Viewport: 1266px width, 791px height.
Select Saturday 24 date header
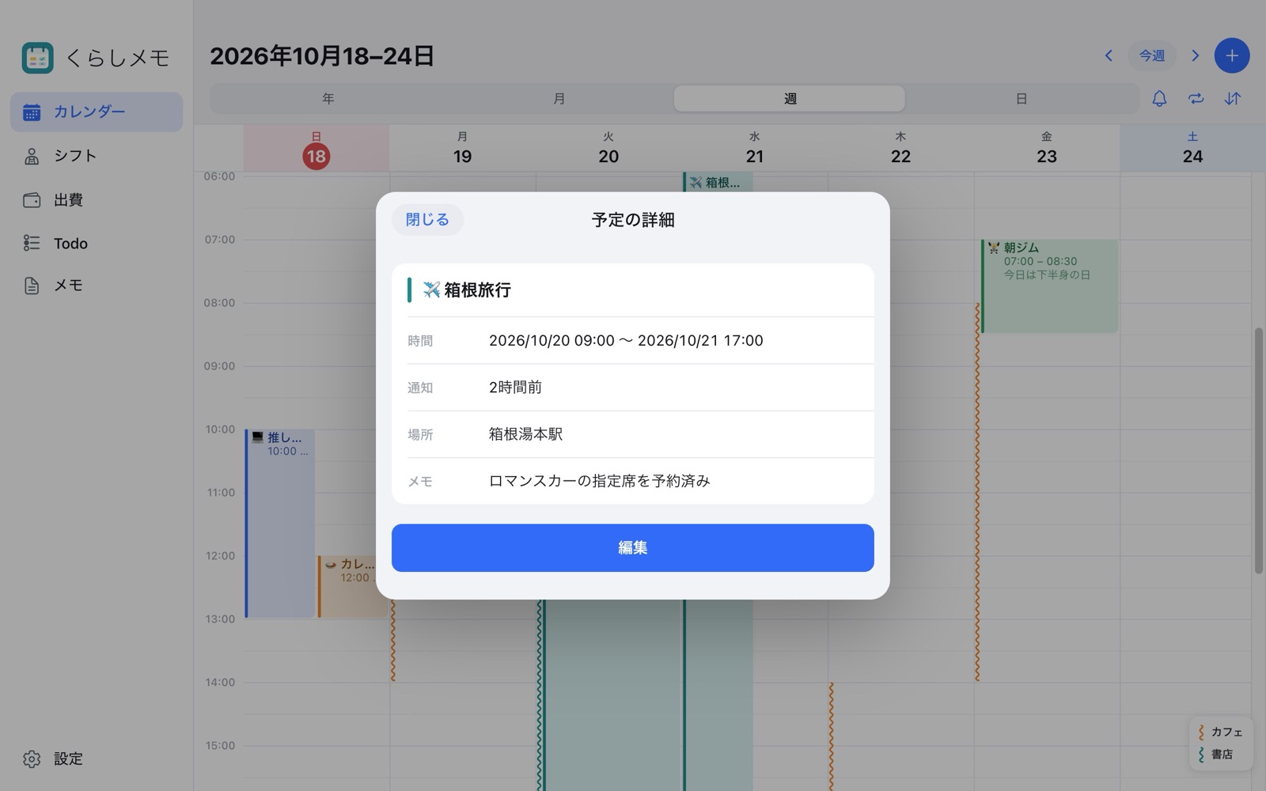pos(1192,148)
